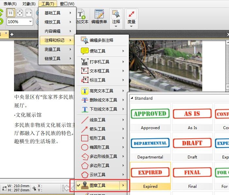Select the Line tool (线条工具) icon
This screenshot has width=229, height=195.
point(85,120)
